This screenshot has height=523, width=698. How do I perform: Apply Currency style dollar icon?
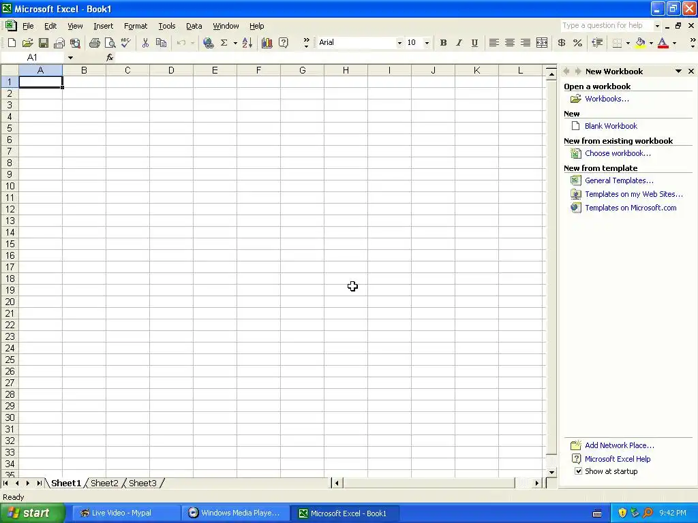coord(562,43)
